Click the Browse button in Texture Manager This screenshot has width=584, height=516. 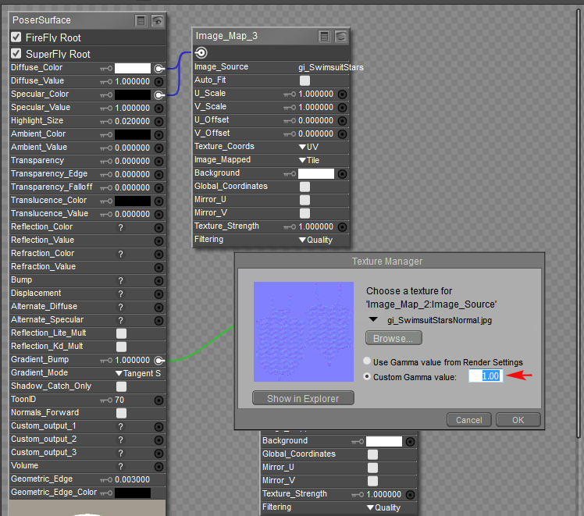click(x=393, y=338)
